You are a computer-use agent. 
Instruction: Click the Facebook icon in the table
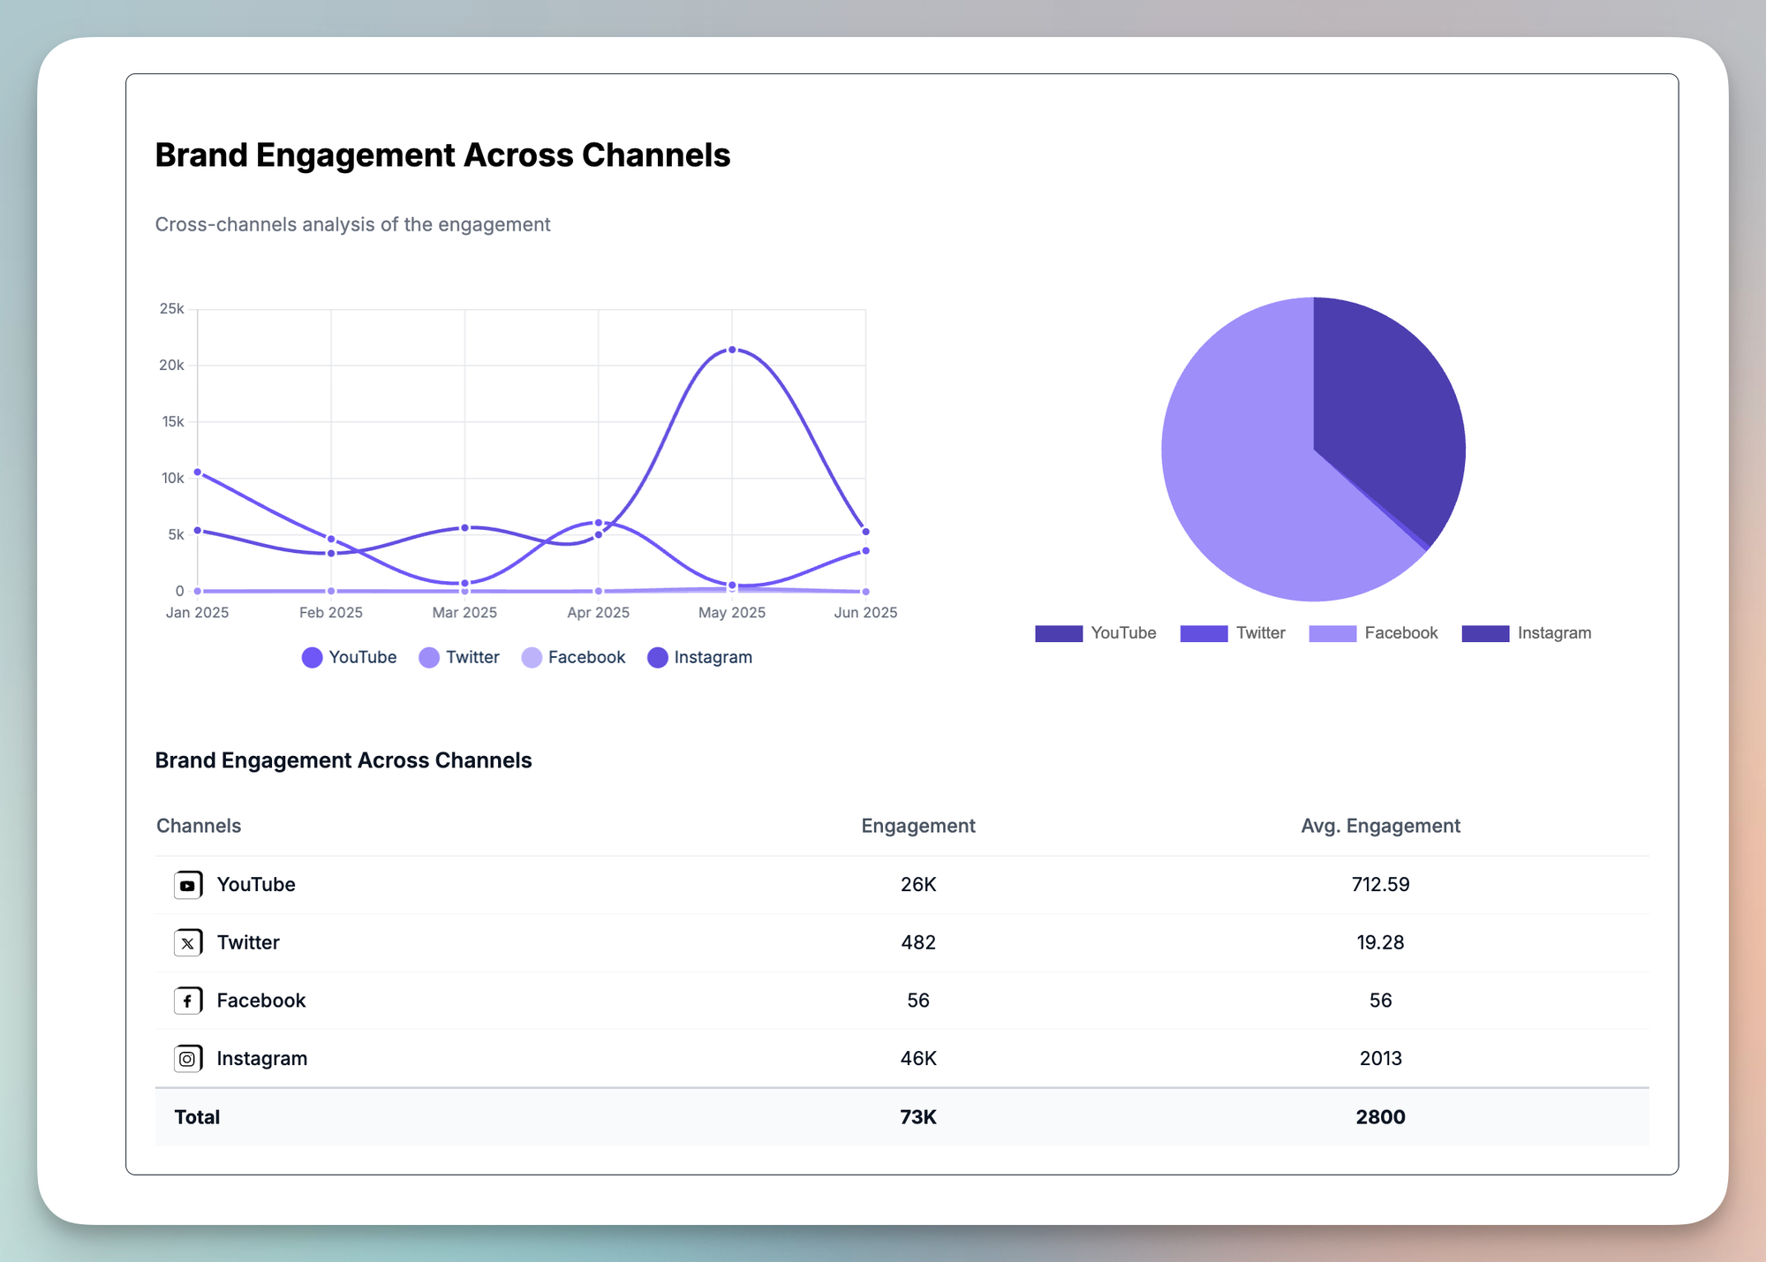(x=187, y=1001)
